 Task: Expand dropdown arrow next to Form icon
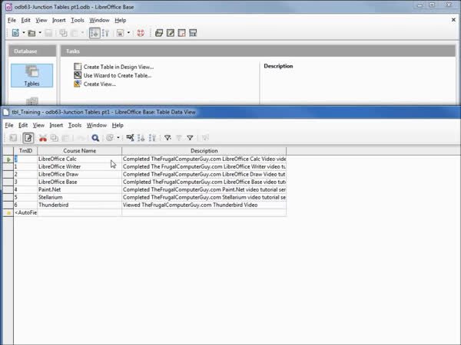[x=128, y=33]
